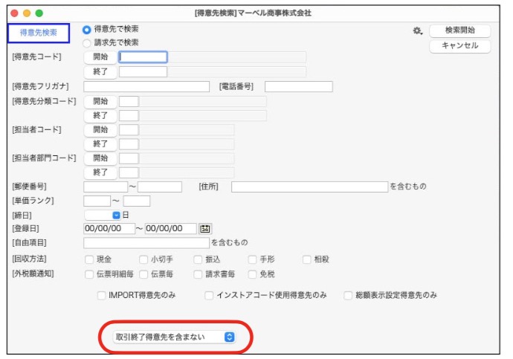Click 開始 button for 得意先コード

100,57
